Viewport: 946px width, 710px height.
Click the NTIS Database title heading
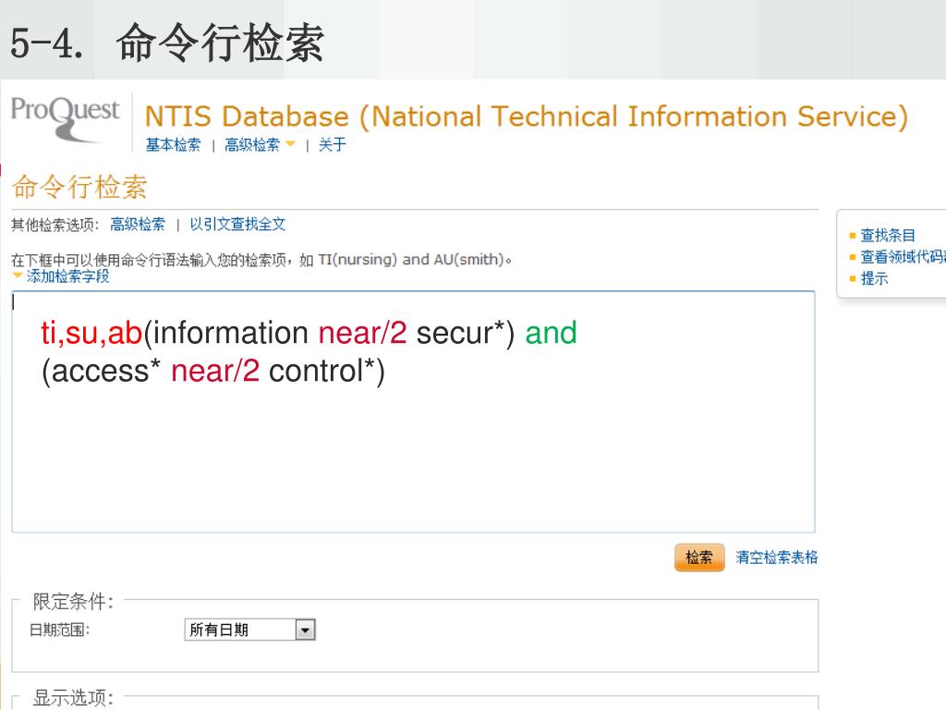[526, 116]
